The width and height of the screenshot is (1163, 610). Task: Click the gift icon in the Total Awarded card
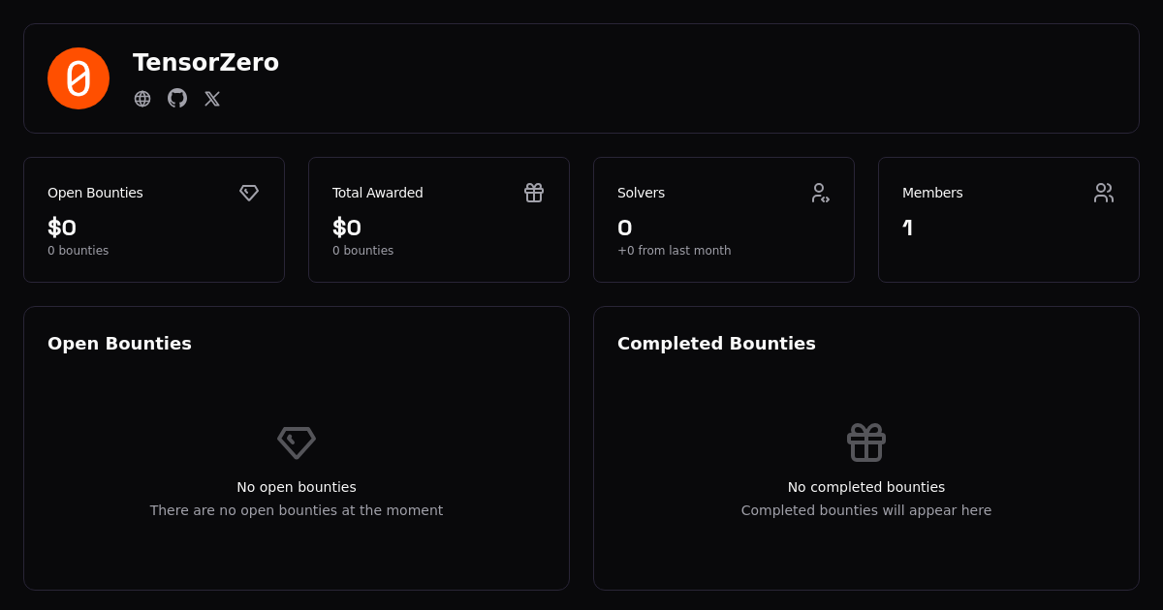point(534,193)
